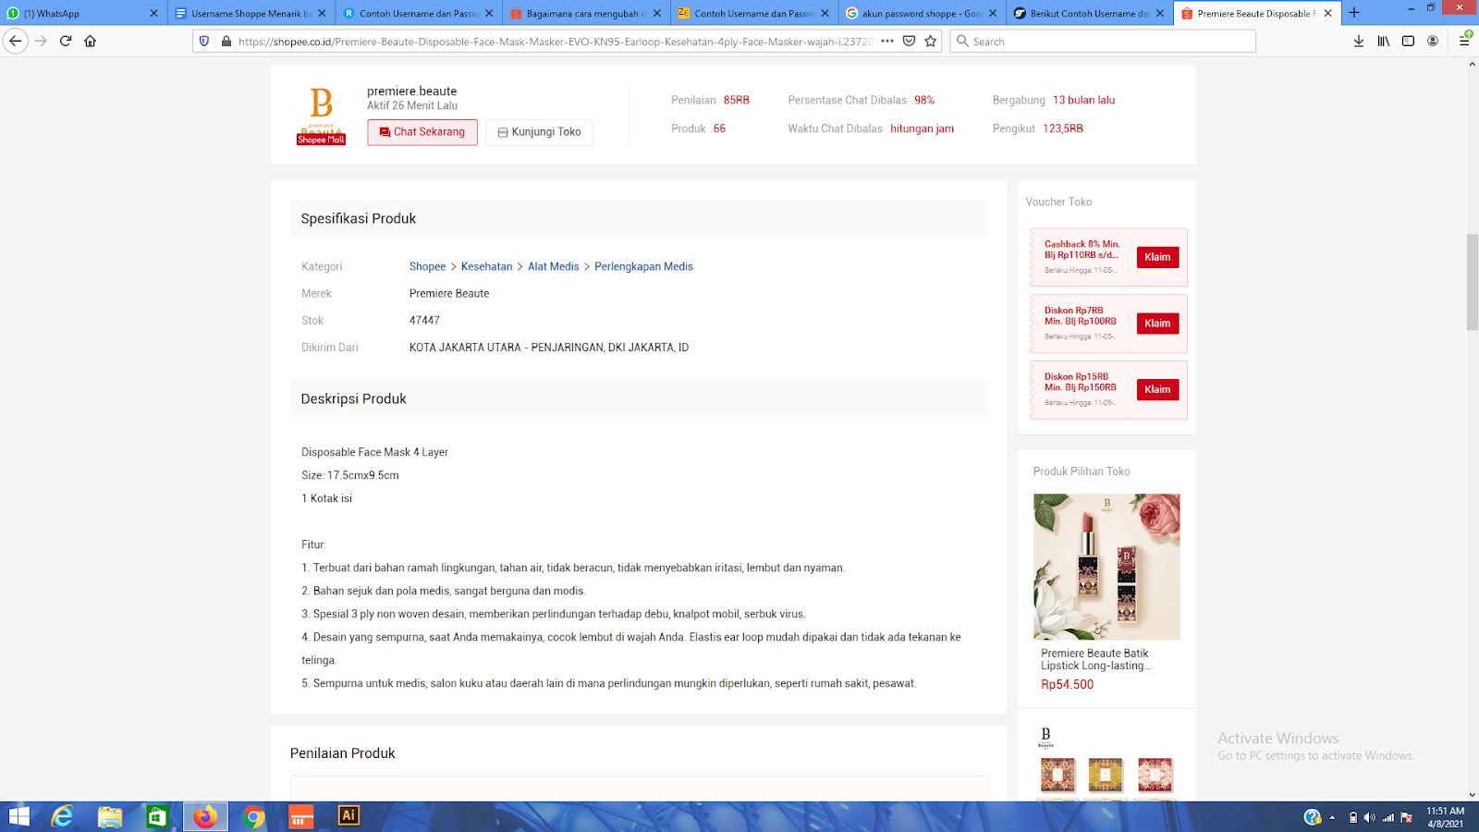Close the Bagaimana cara mengubah tab
This screenshot has width=1479, height=832.
[657, 13]
